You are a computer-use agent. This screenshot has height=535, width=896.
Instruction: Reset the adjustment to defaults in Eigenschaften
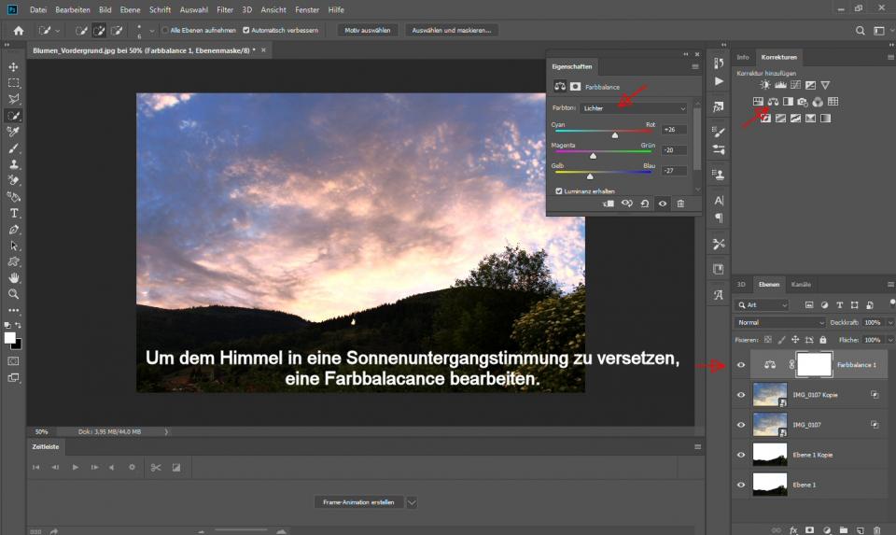click(645, 204)
